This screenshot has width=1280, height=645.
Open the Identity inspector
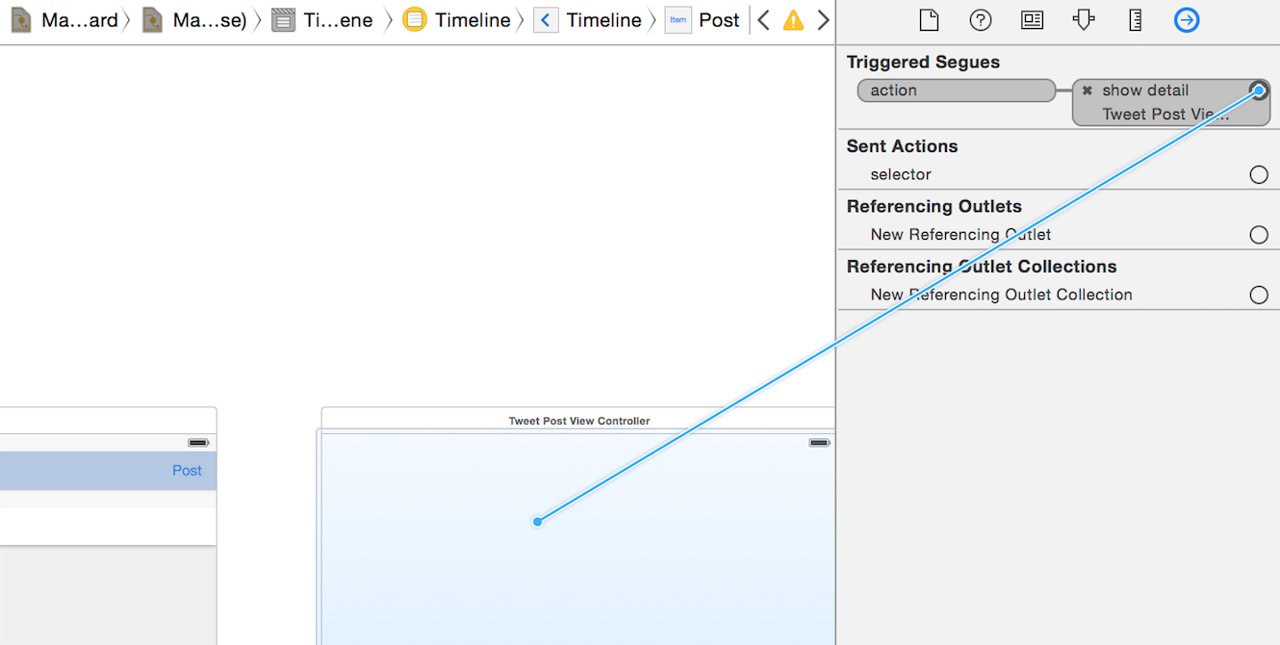coord(1032,19)
